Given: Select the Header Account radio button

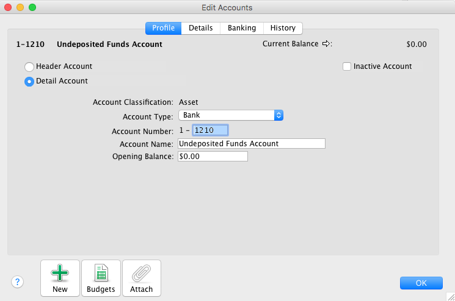Looking at the screenshot, I should coord(29,66).
